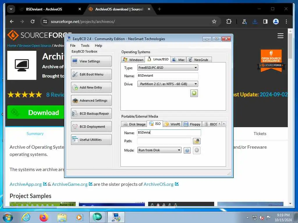Click blue icon next to Mode dropdown

tap(187, 150)
